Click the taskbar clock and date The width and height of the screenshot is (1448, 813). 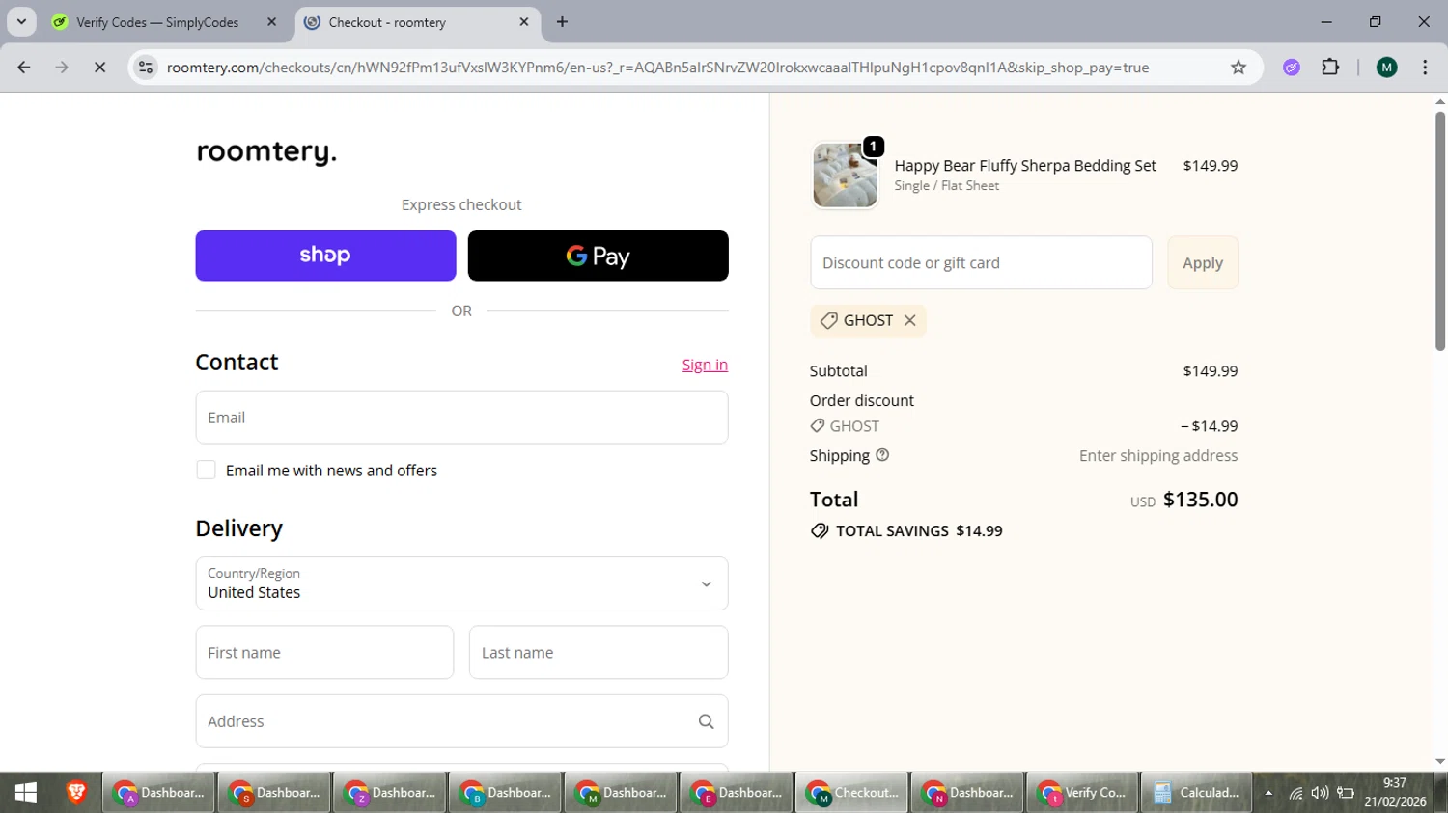(1395, 793)
